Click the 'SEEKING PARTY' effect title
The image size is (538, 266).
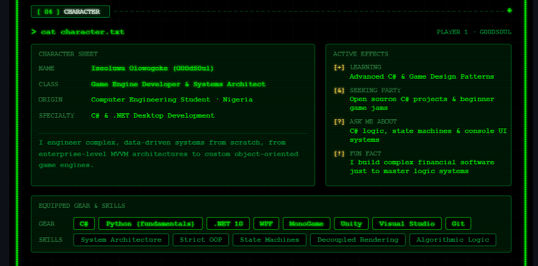coord(375,91)
